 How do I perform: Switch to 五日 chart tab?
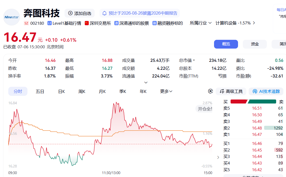[40, 92]
